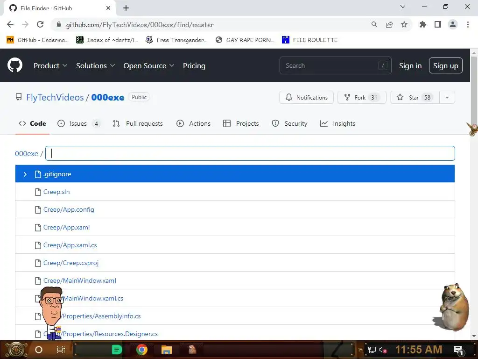Open the star lists dropdown arrow
The width and height of the screenshot is (478, 359).
(447, 97)
